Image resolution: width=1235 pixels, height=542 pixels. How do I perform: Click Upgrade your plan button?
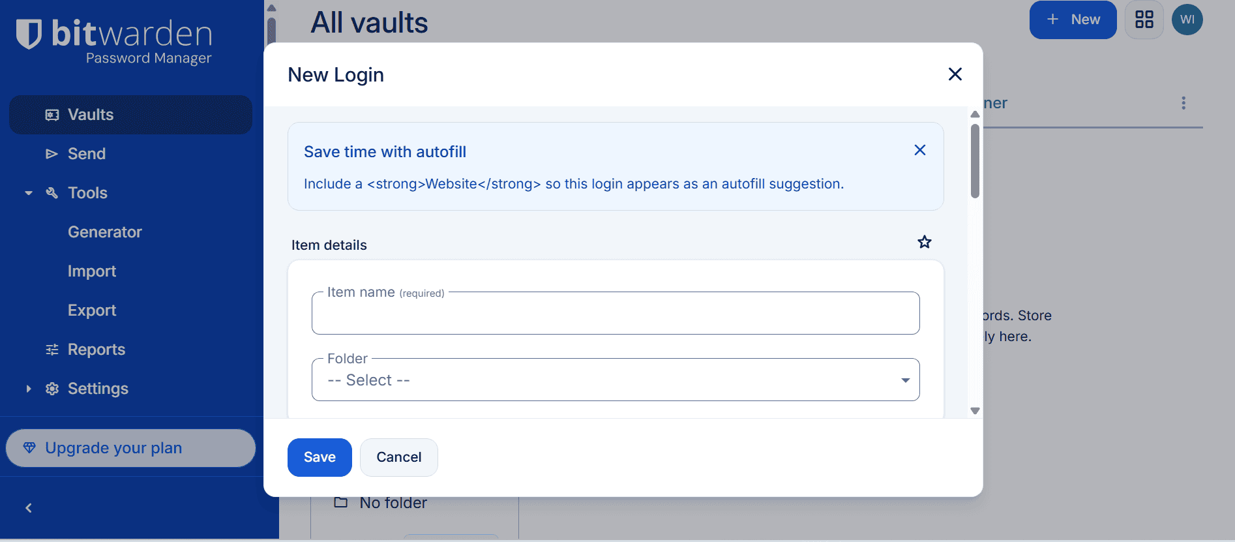(x=130, y=448)
